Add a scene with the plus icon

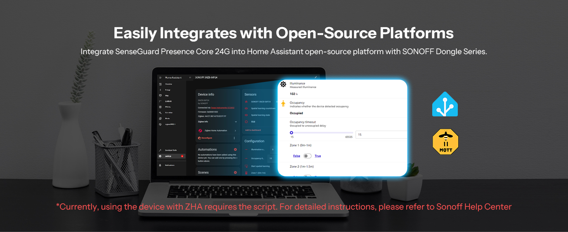tap(235, 172)
